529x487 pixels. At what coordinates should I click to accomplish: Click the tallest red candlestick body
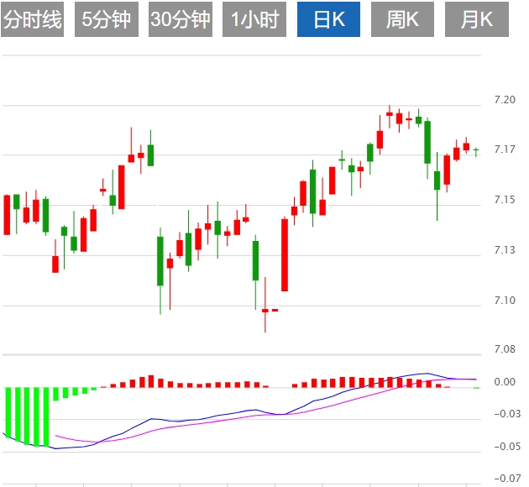285,254
